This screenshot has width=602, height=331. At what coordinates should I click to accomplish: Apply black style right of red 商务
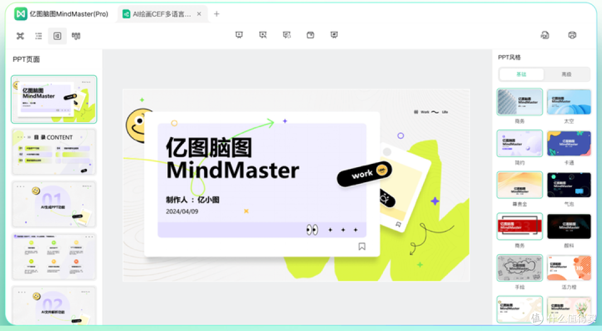569,226
